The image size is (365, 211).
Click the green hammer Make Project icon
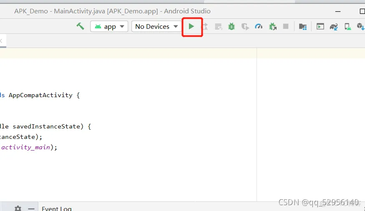click(81, 26)
